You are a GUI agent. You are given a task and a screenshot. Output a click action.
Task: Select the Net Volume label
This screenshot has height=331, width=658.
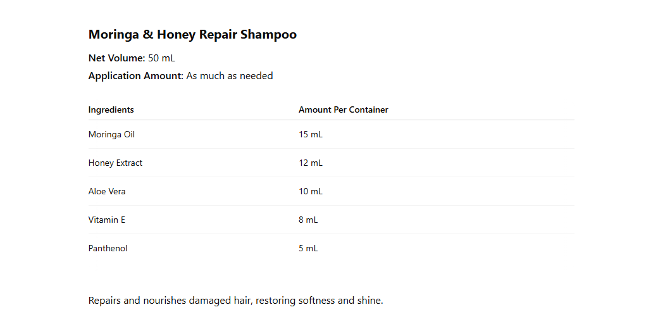point(116,58)
